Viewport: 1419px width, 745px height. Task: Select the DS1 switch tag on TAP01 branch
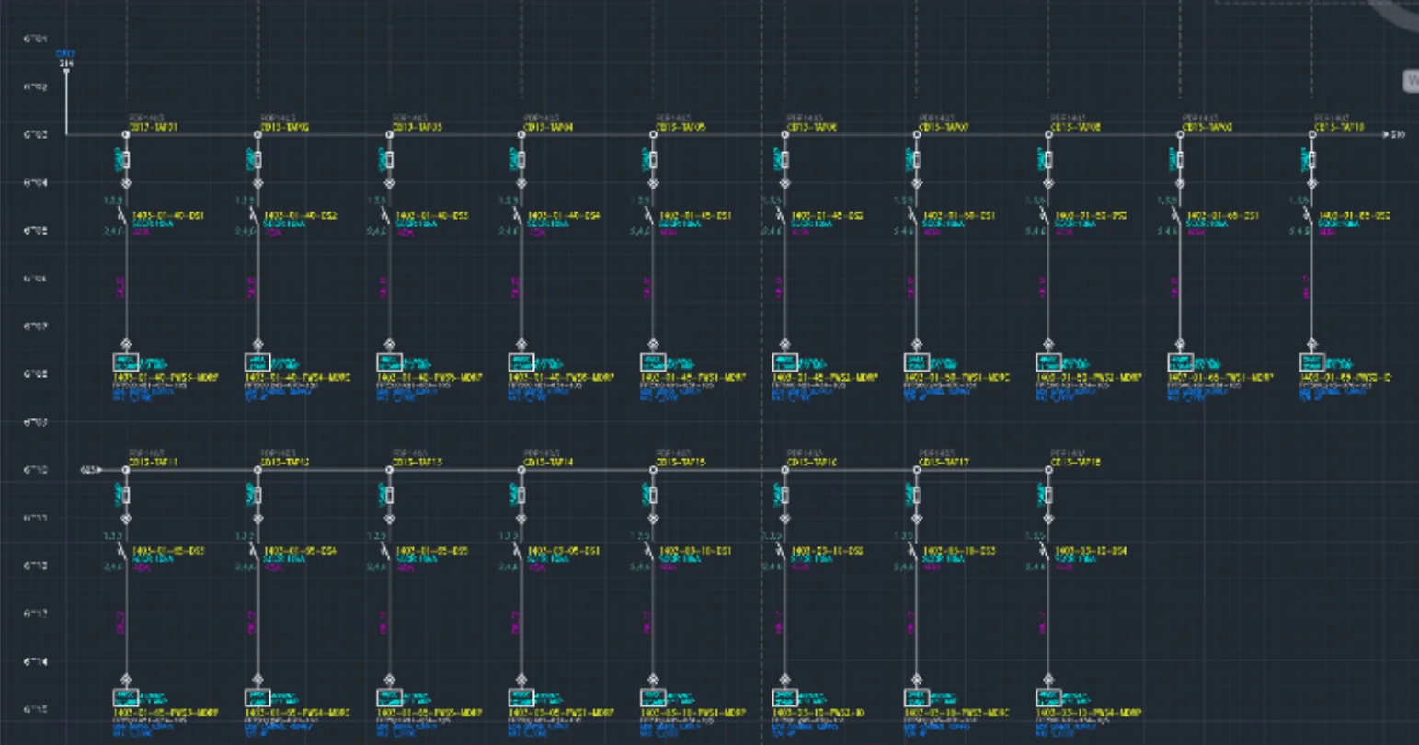click(x=168, y=215)
